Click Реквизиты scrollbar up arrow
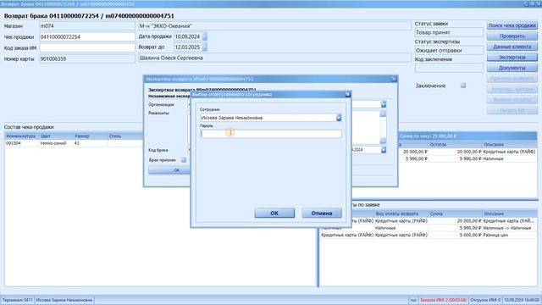Viewport: 542px width, 305px height. pyautogui.click(x=383, y=114)
